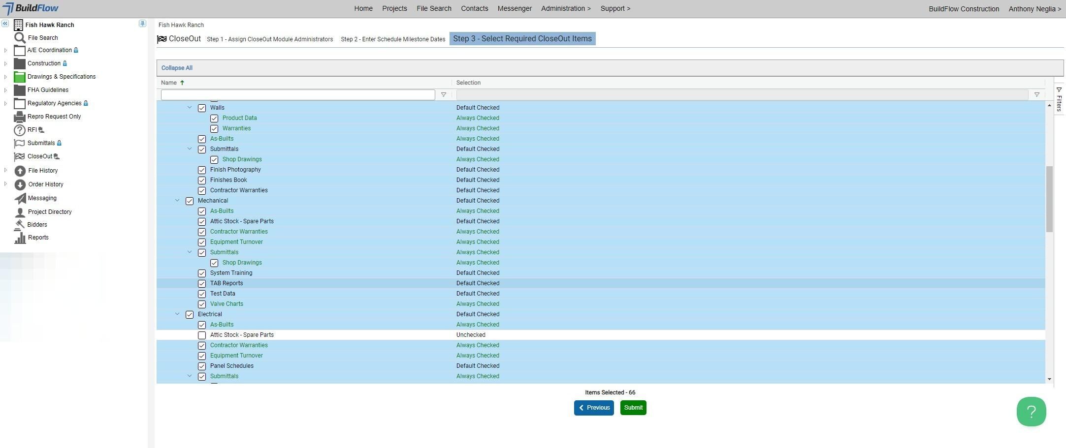Collapse the Walls tree node
This screenshot has width=1066, height=448.
190,107
